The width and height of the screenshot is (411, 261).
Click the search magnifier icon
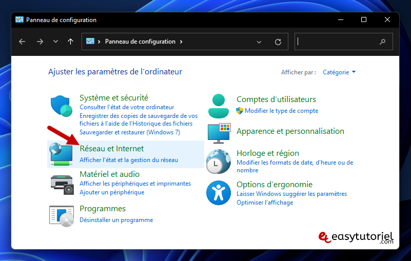[x=382, y=42]
